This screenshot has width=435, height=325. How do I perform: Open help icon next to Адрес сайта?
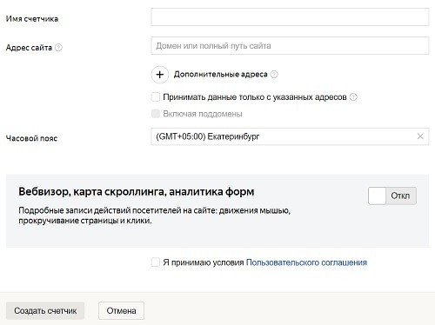click(58, 48)
